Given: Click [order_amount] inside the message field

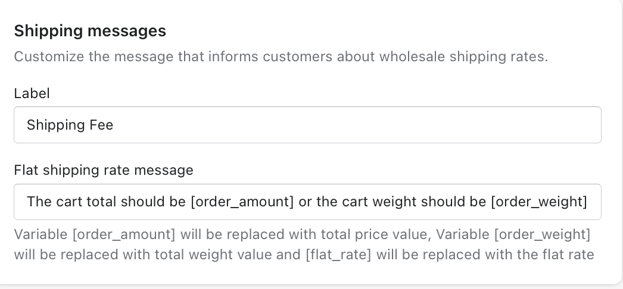Looking at the screenshot, I should [x=242, y=202].
